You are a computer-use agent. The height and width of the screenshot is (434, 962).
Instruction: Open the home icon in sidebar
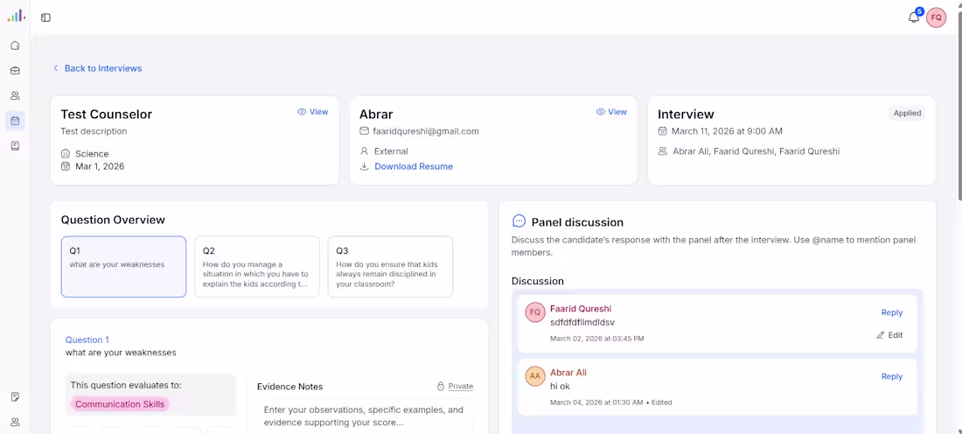(16, 45)
